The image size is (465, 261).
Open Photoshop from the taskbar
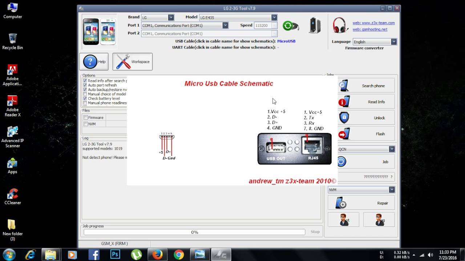click(115, 254)
